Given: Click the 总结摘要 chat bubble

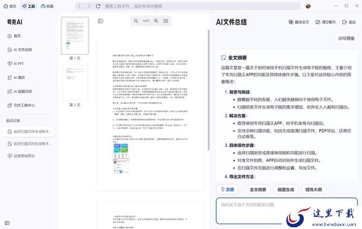Looking at the screenshot, I should (346, 38).
